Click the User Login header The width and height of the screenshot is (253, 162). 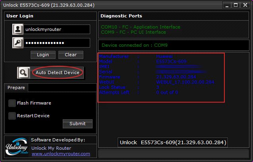(20, 16)
